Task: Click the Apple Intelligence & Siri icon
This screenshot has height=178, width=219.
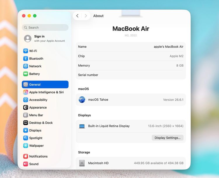Action: (26, 92)
